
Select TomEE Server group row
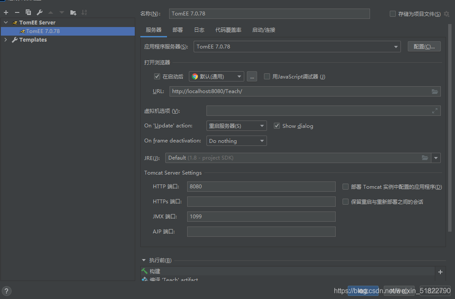(x=68, y=22)
